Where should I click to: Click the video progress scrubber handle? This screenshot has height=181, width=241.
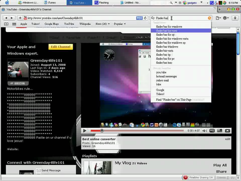click(102, 131)
